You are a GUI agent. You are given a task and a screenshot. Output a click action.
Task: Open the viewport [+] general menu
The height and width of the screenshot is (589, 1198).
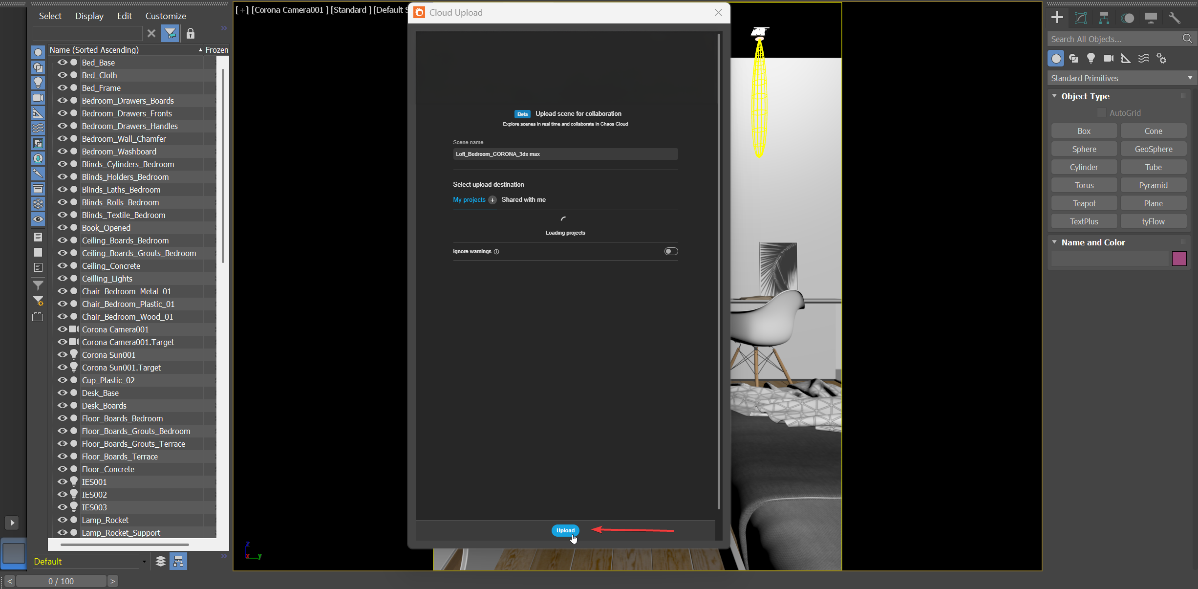tap(242, 10)
